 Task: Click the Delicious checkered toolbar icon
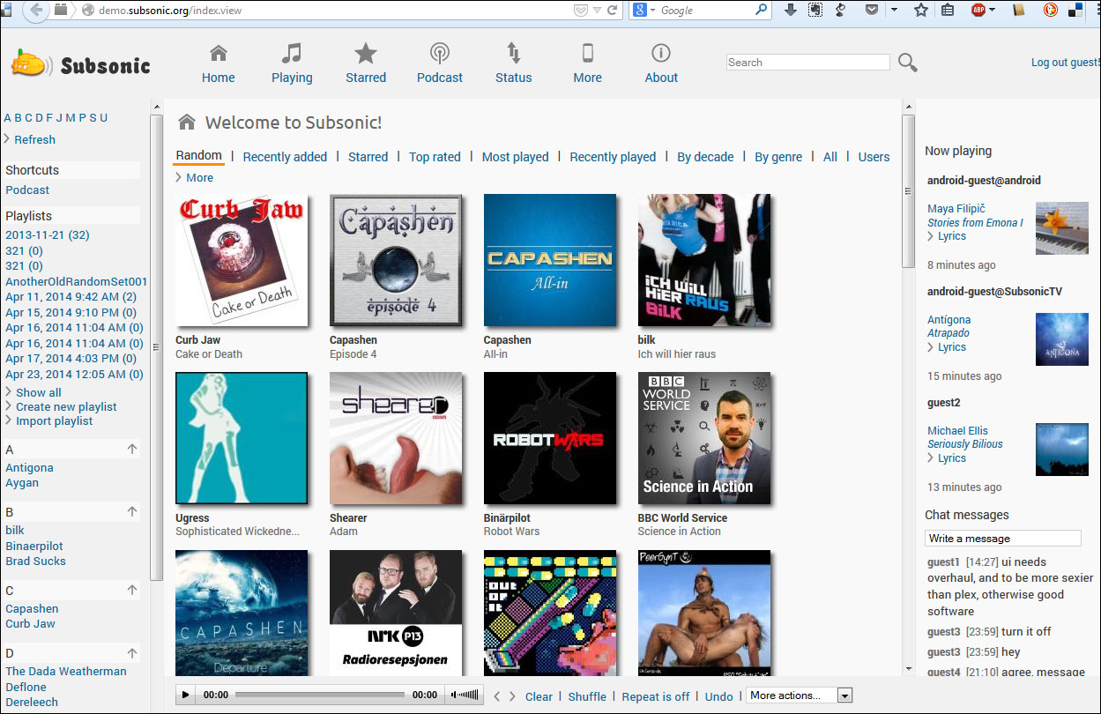1075,11
